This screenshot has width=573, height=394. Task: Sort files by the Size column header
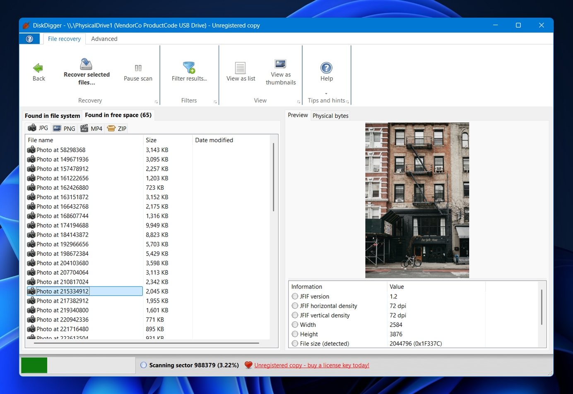[151, 140]
